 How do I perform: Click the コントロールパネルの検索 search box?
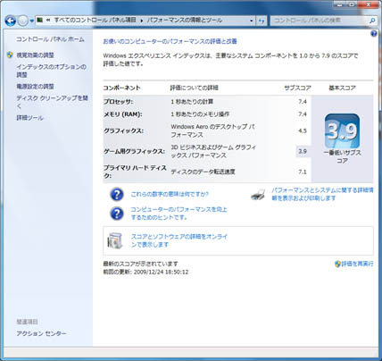point(320,21)
